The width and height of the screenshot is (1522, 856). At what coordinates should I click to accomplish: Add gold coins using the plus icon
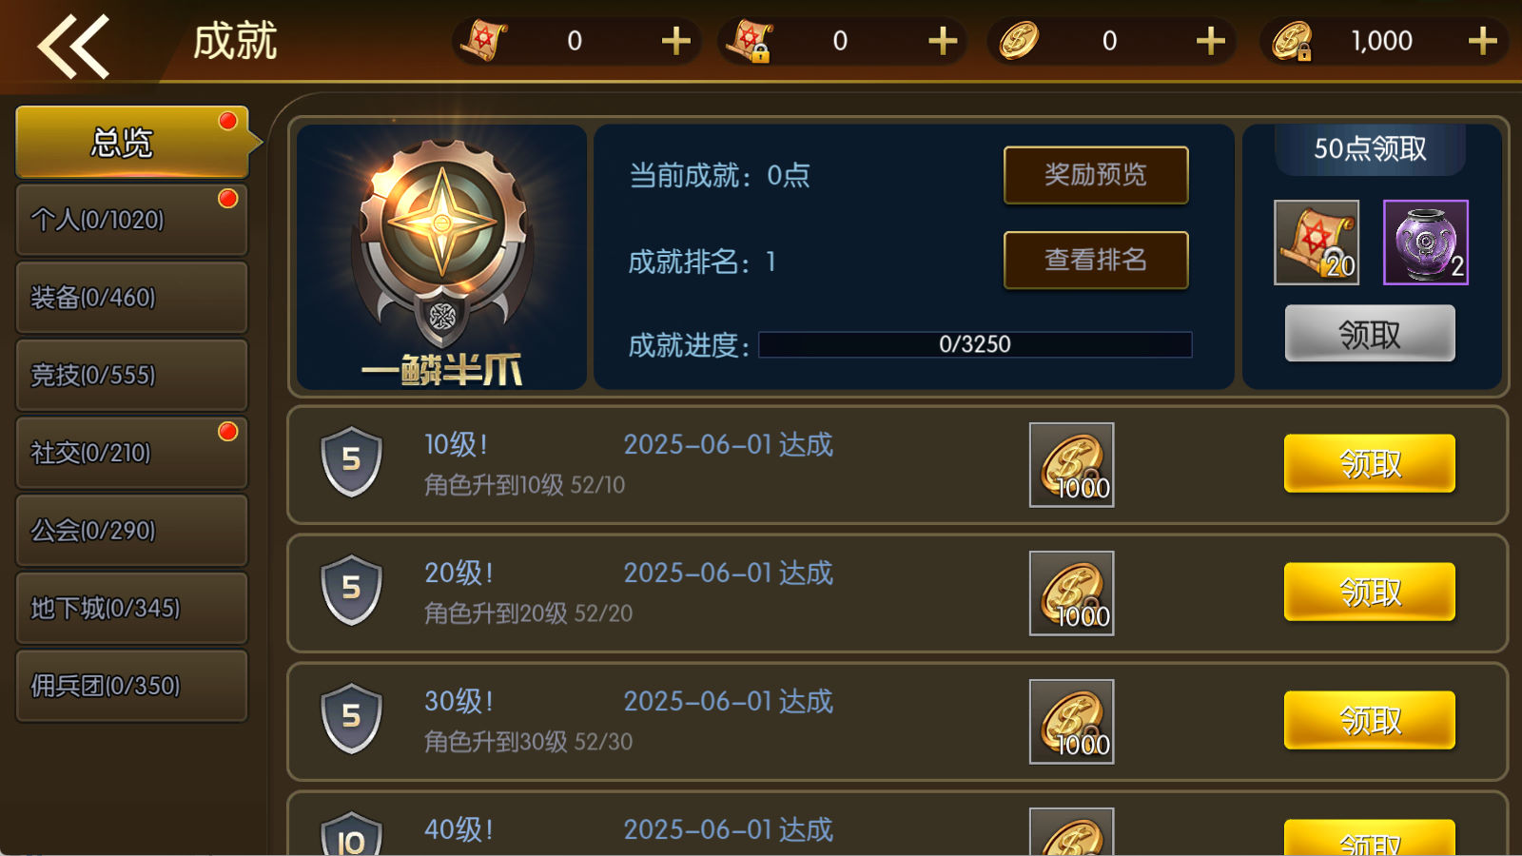click(1210, 41)
